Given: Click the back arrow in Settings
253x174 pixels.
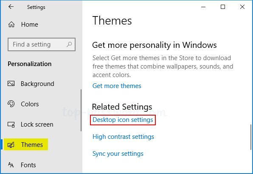Looking at the screenshot, I should 11,7.
